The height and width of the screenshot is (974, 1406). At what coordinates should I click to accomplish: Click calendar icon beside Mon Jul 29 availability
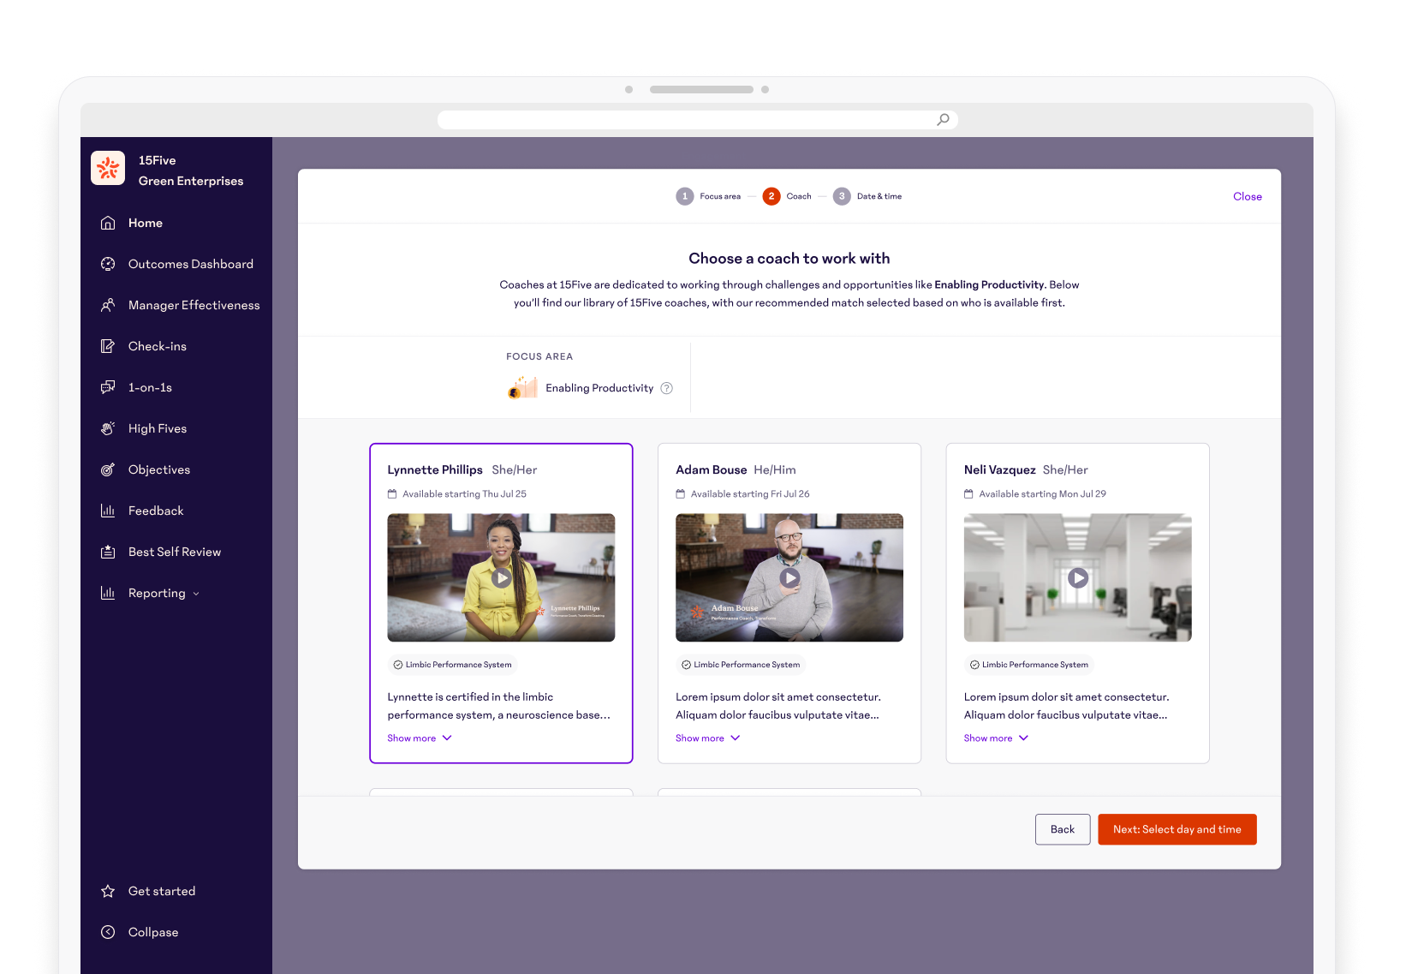coord(968,494)
